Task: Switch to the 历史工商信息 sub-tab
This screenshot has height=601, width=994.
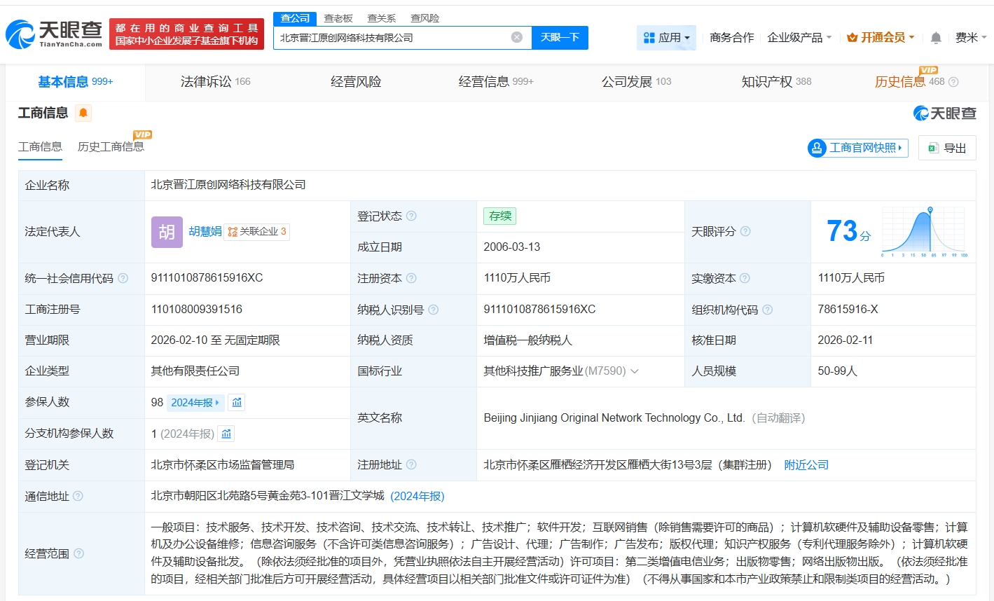Action: tap(111, 146)
